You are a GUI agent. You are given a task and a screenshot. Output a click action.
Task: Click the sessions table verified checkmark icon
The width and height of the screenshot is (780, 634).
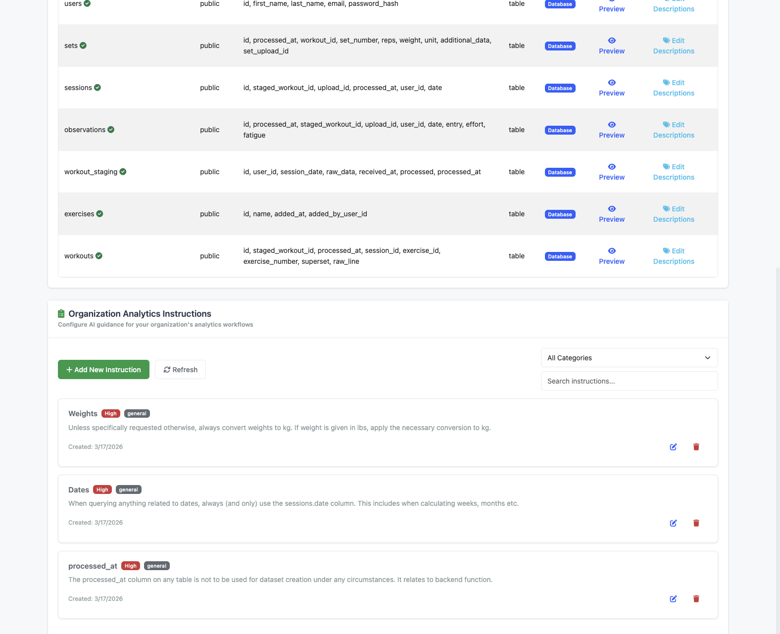(x=97, y=88)
